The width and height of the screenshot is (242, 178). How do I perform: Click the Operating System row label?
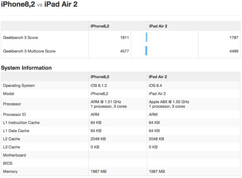point(19,86)
